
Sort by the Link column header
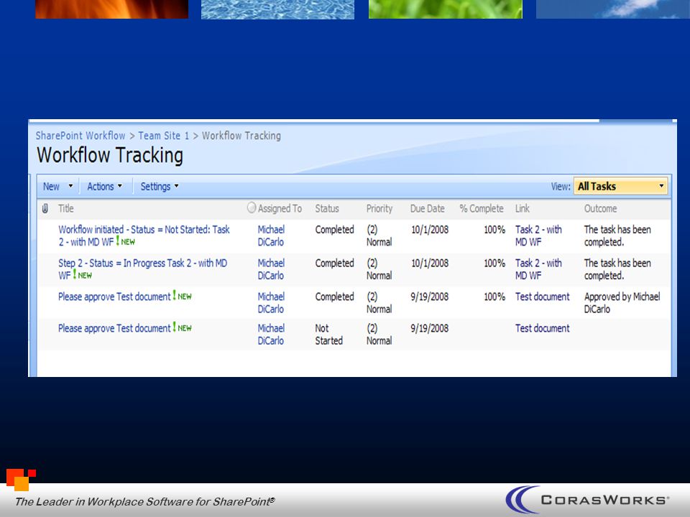pos(523,208)
